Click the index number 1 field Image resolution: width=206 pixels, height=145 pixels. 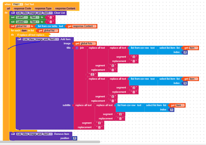tap(172, 110)
